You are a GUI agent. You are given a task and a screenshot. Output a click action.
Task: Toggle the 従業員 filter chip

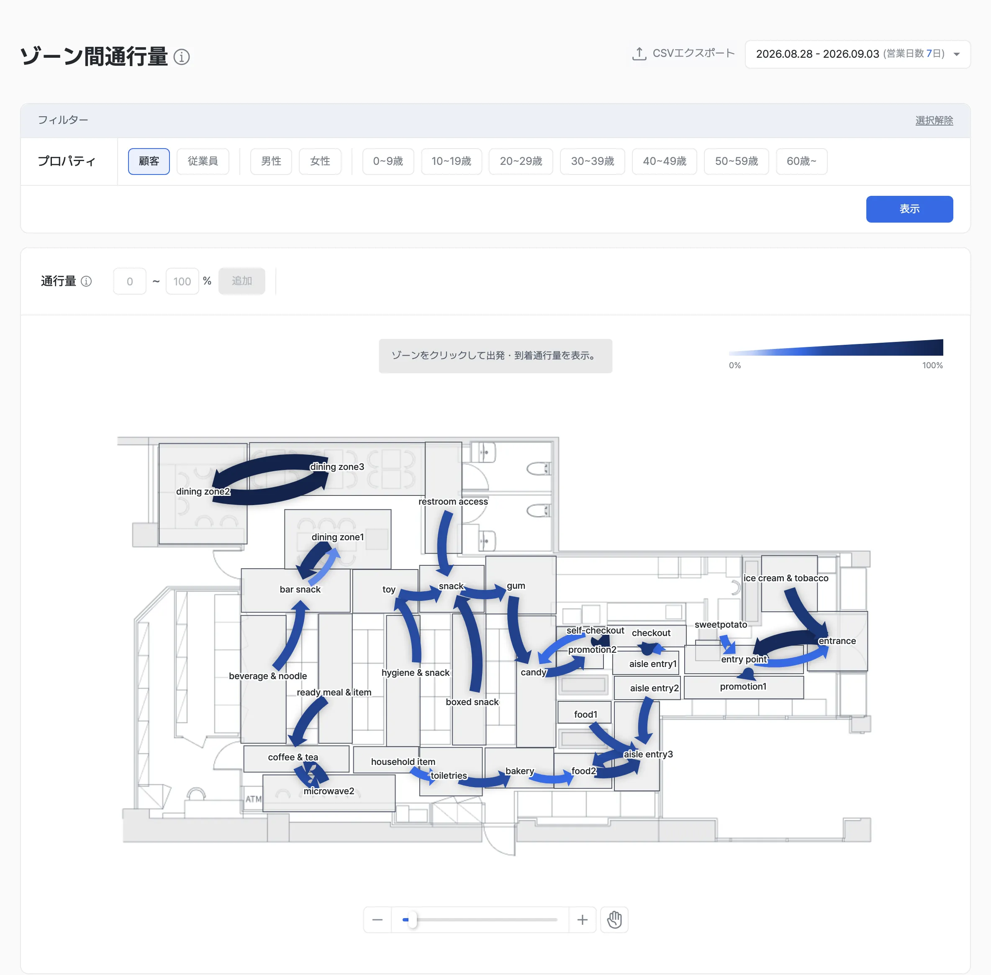203,161
